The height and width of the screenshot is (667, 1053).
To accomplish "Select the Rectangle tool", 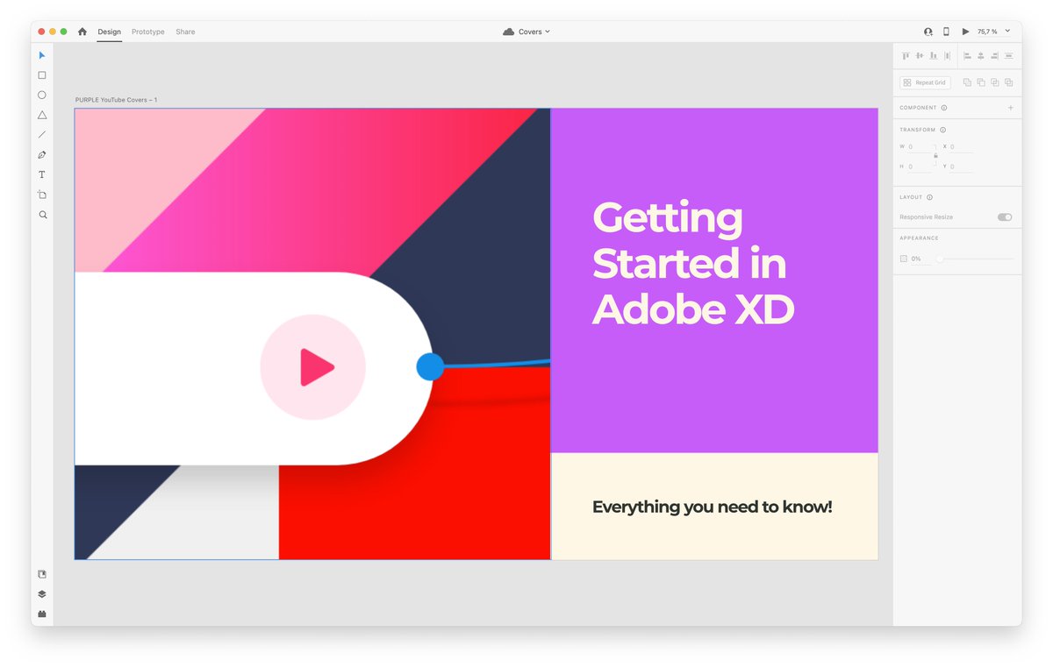I will point(41,75).
